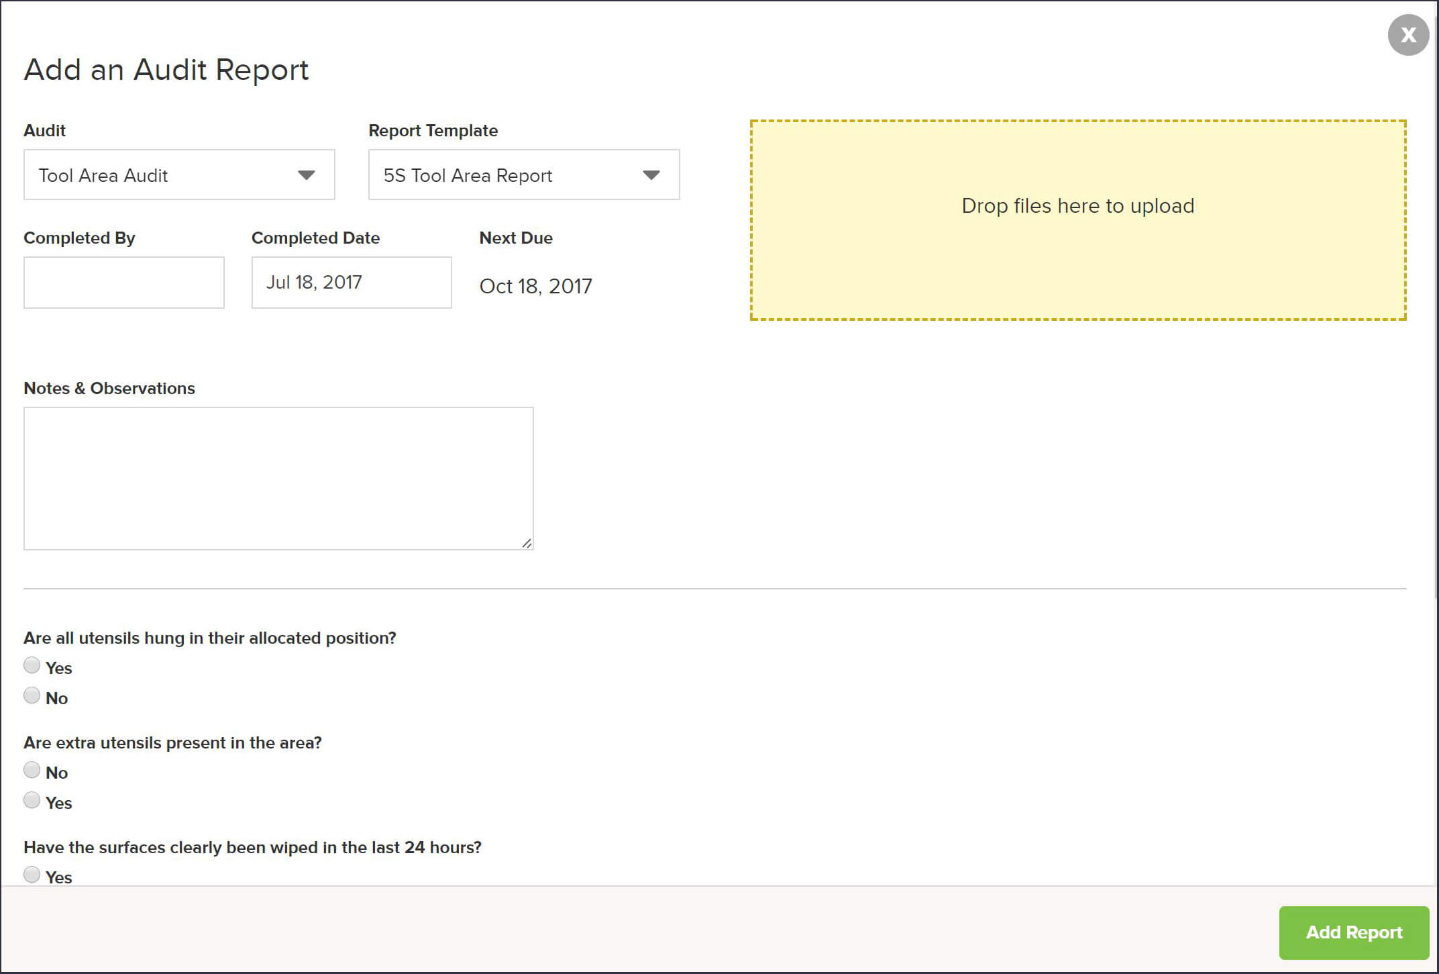The image size is (1439, 974).
Task: Grab the Notes textarea resize handle
Action: click(x=527, y=543)
